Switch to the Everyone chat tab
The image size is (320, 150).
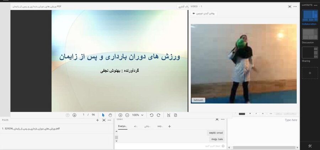click(122, 126)
